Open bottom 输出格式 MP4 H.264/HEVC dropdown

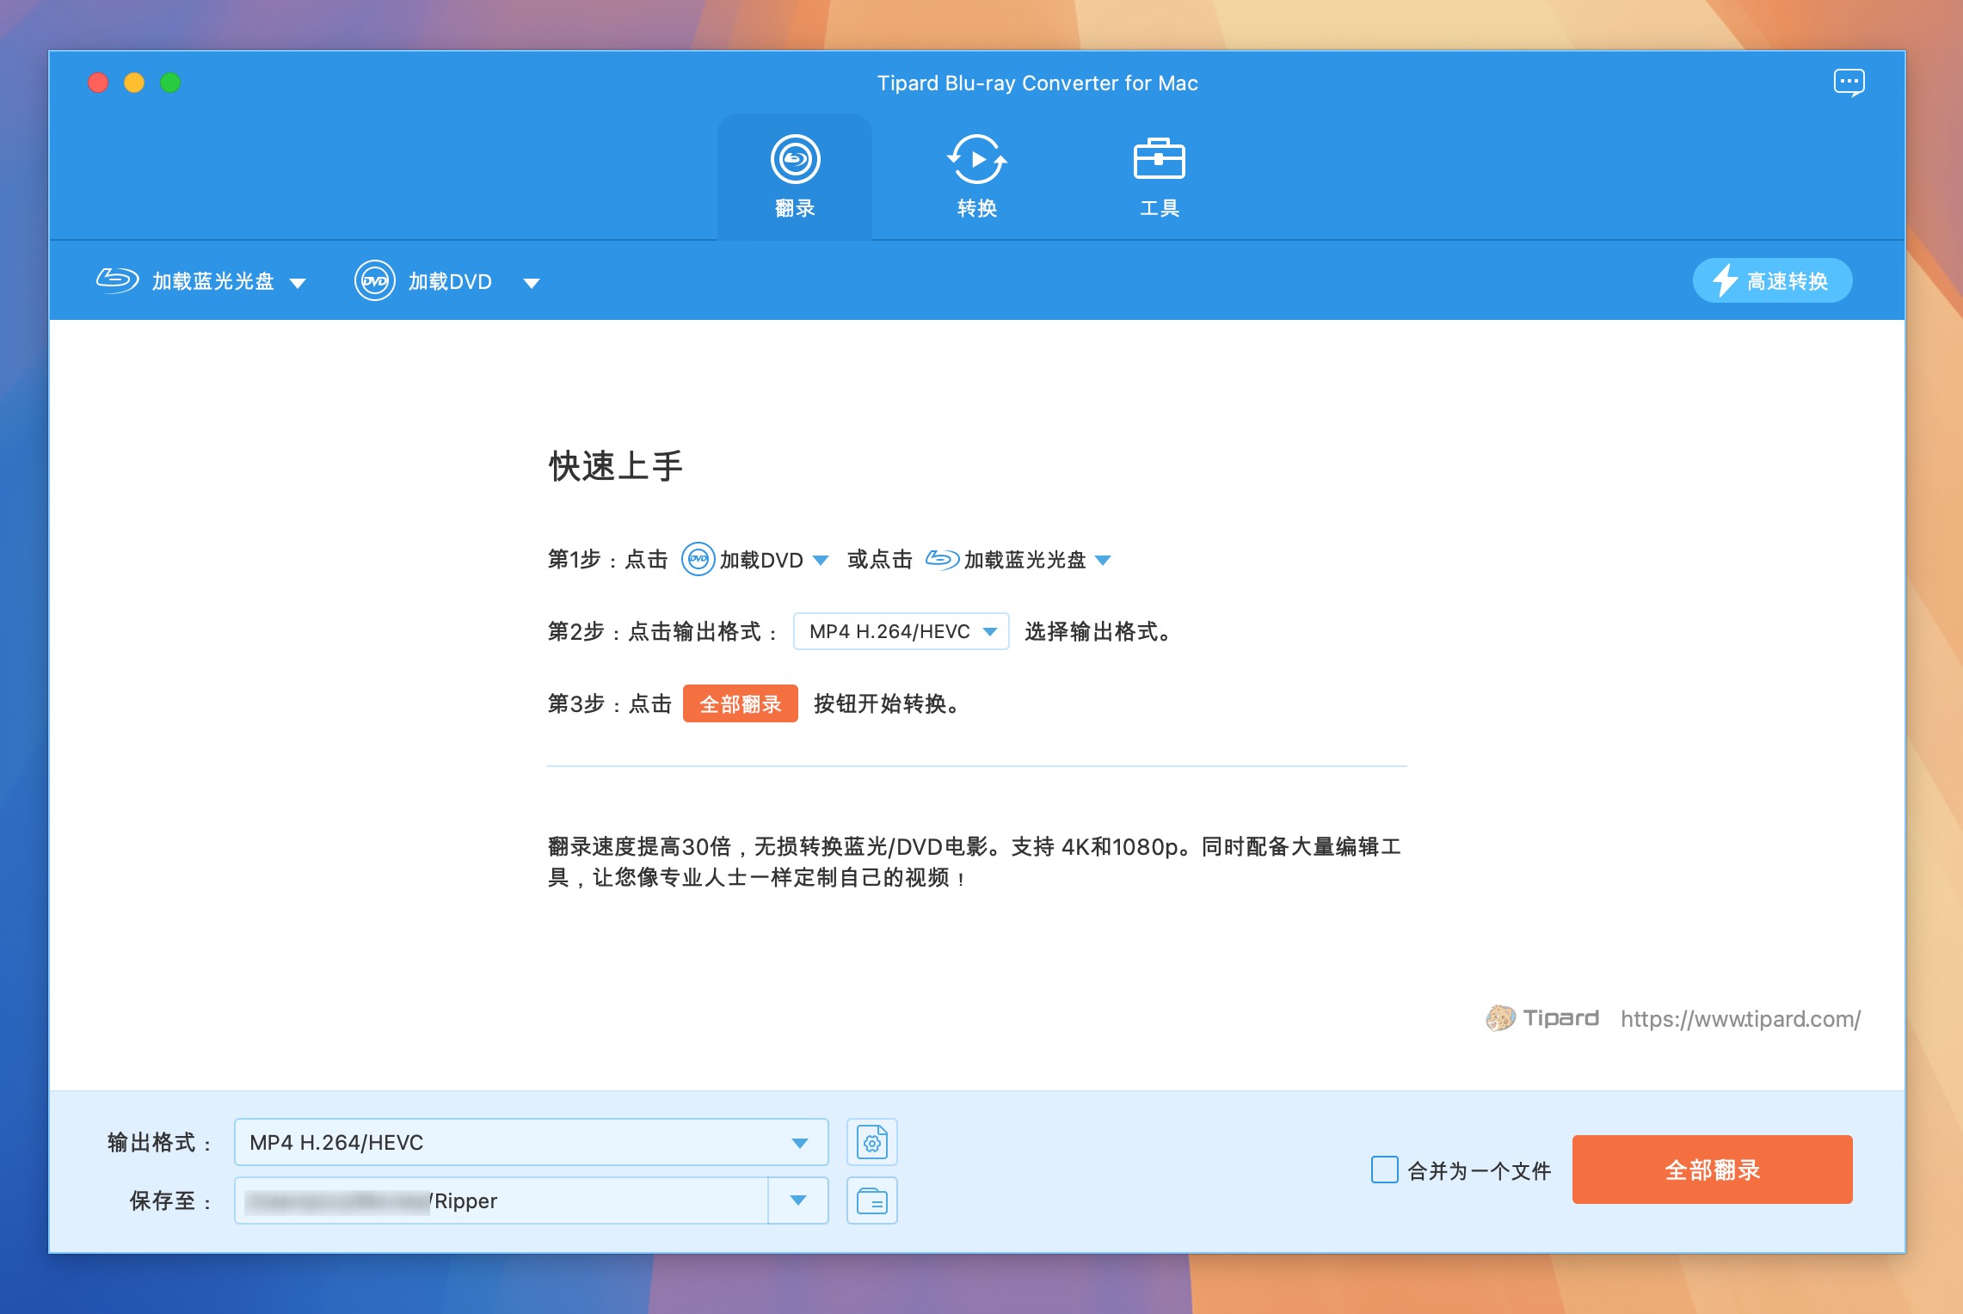(x=531, y=1142)
